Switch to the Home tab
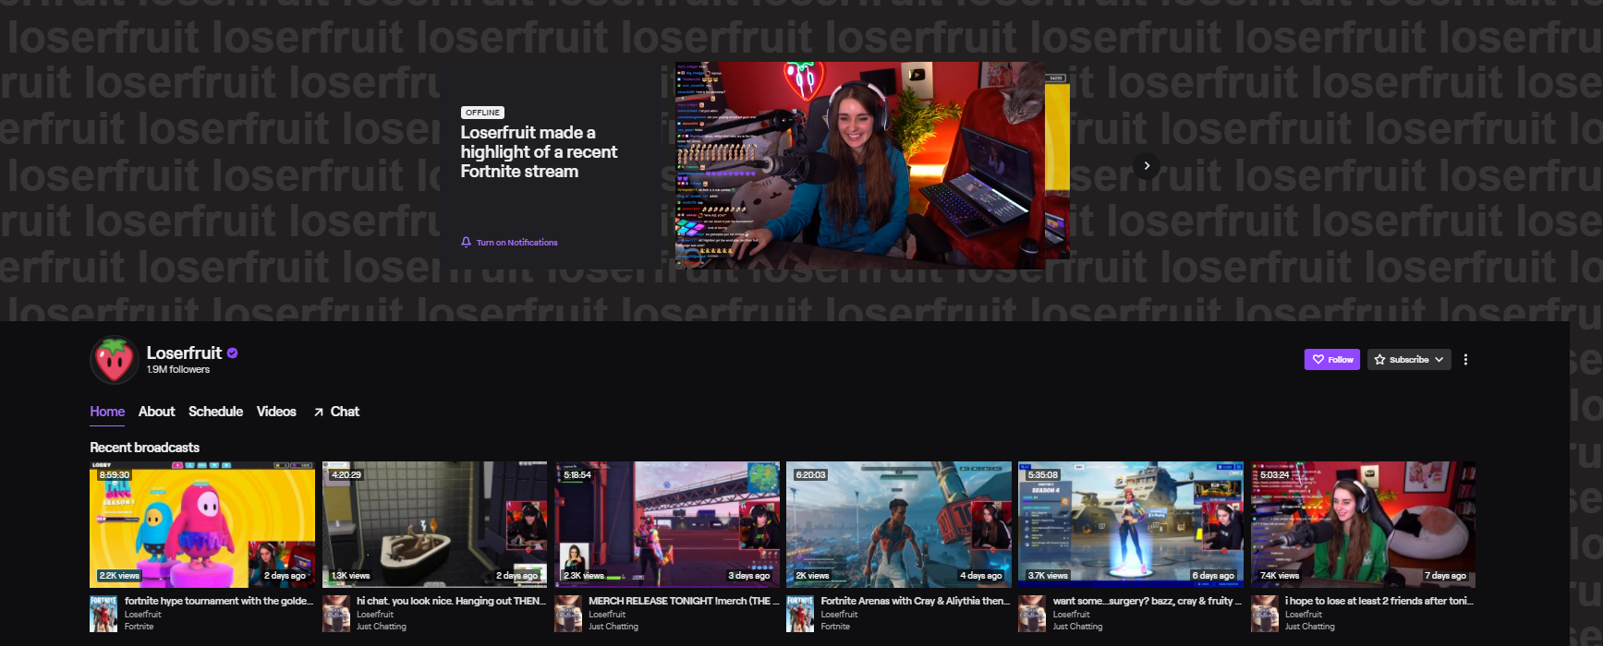The image size is (1603, 646). pyautogui.click(x=107, y=412)
